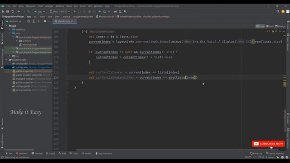This screenshot has height=163, width=290.
Task: Expand the manifests folder
Action: click(x=10, y=29)
